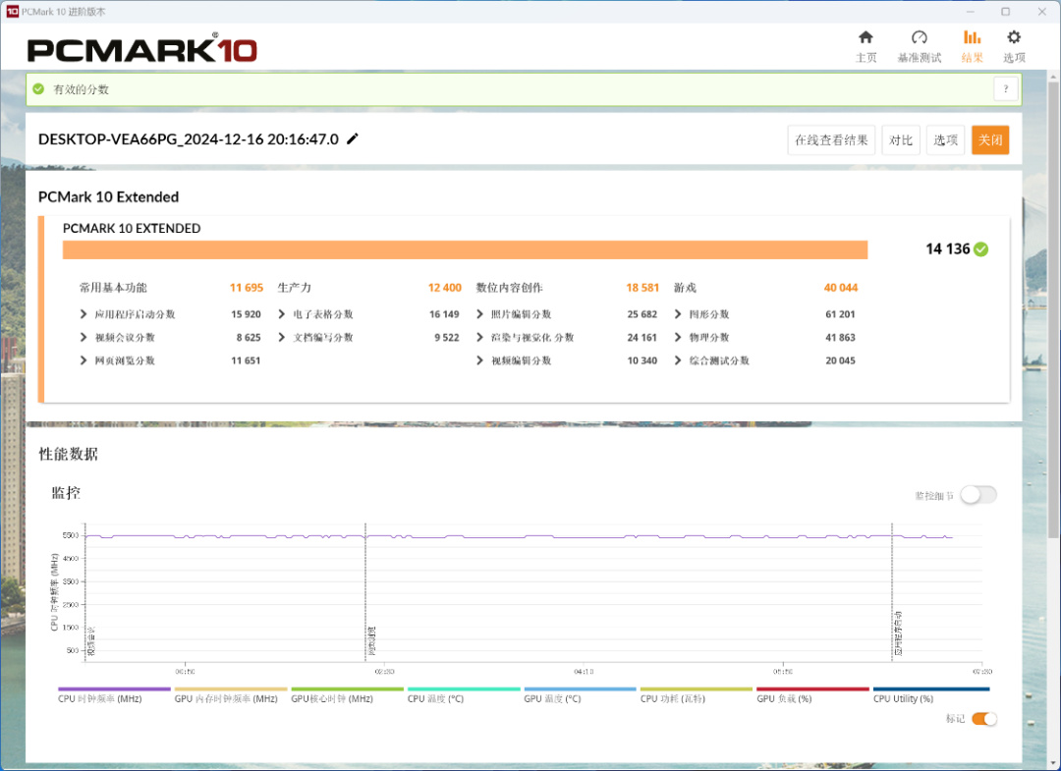
Task: Click the pencil edit icon beside result name
Action: pos(353,138)
